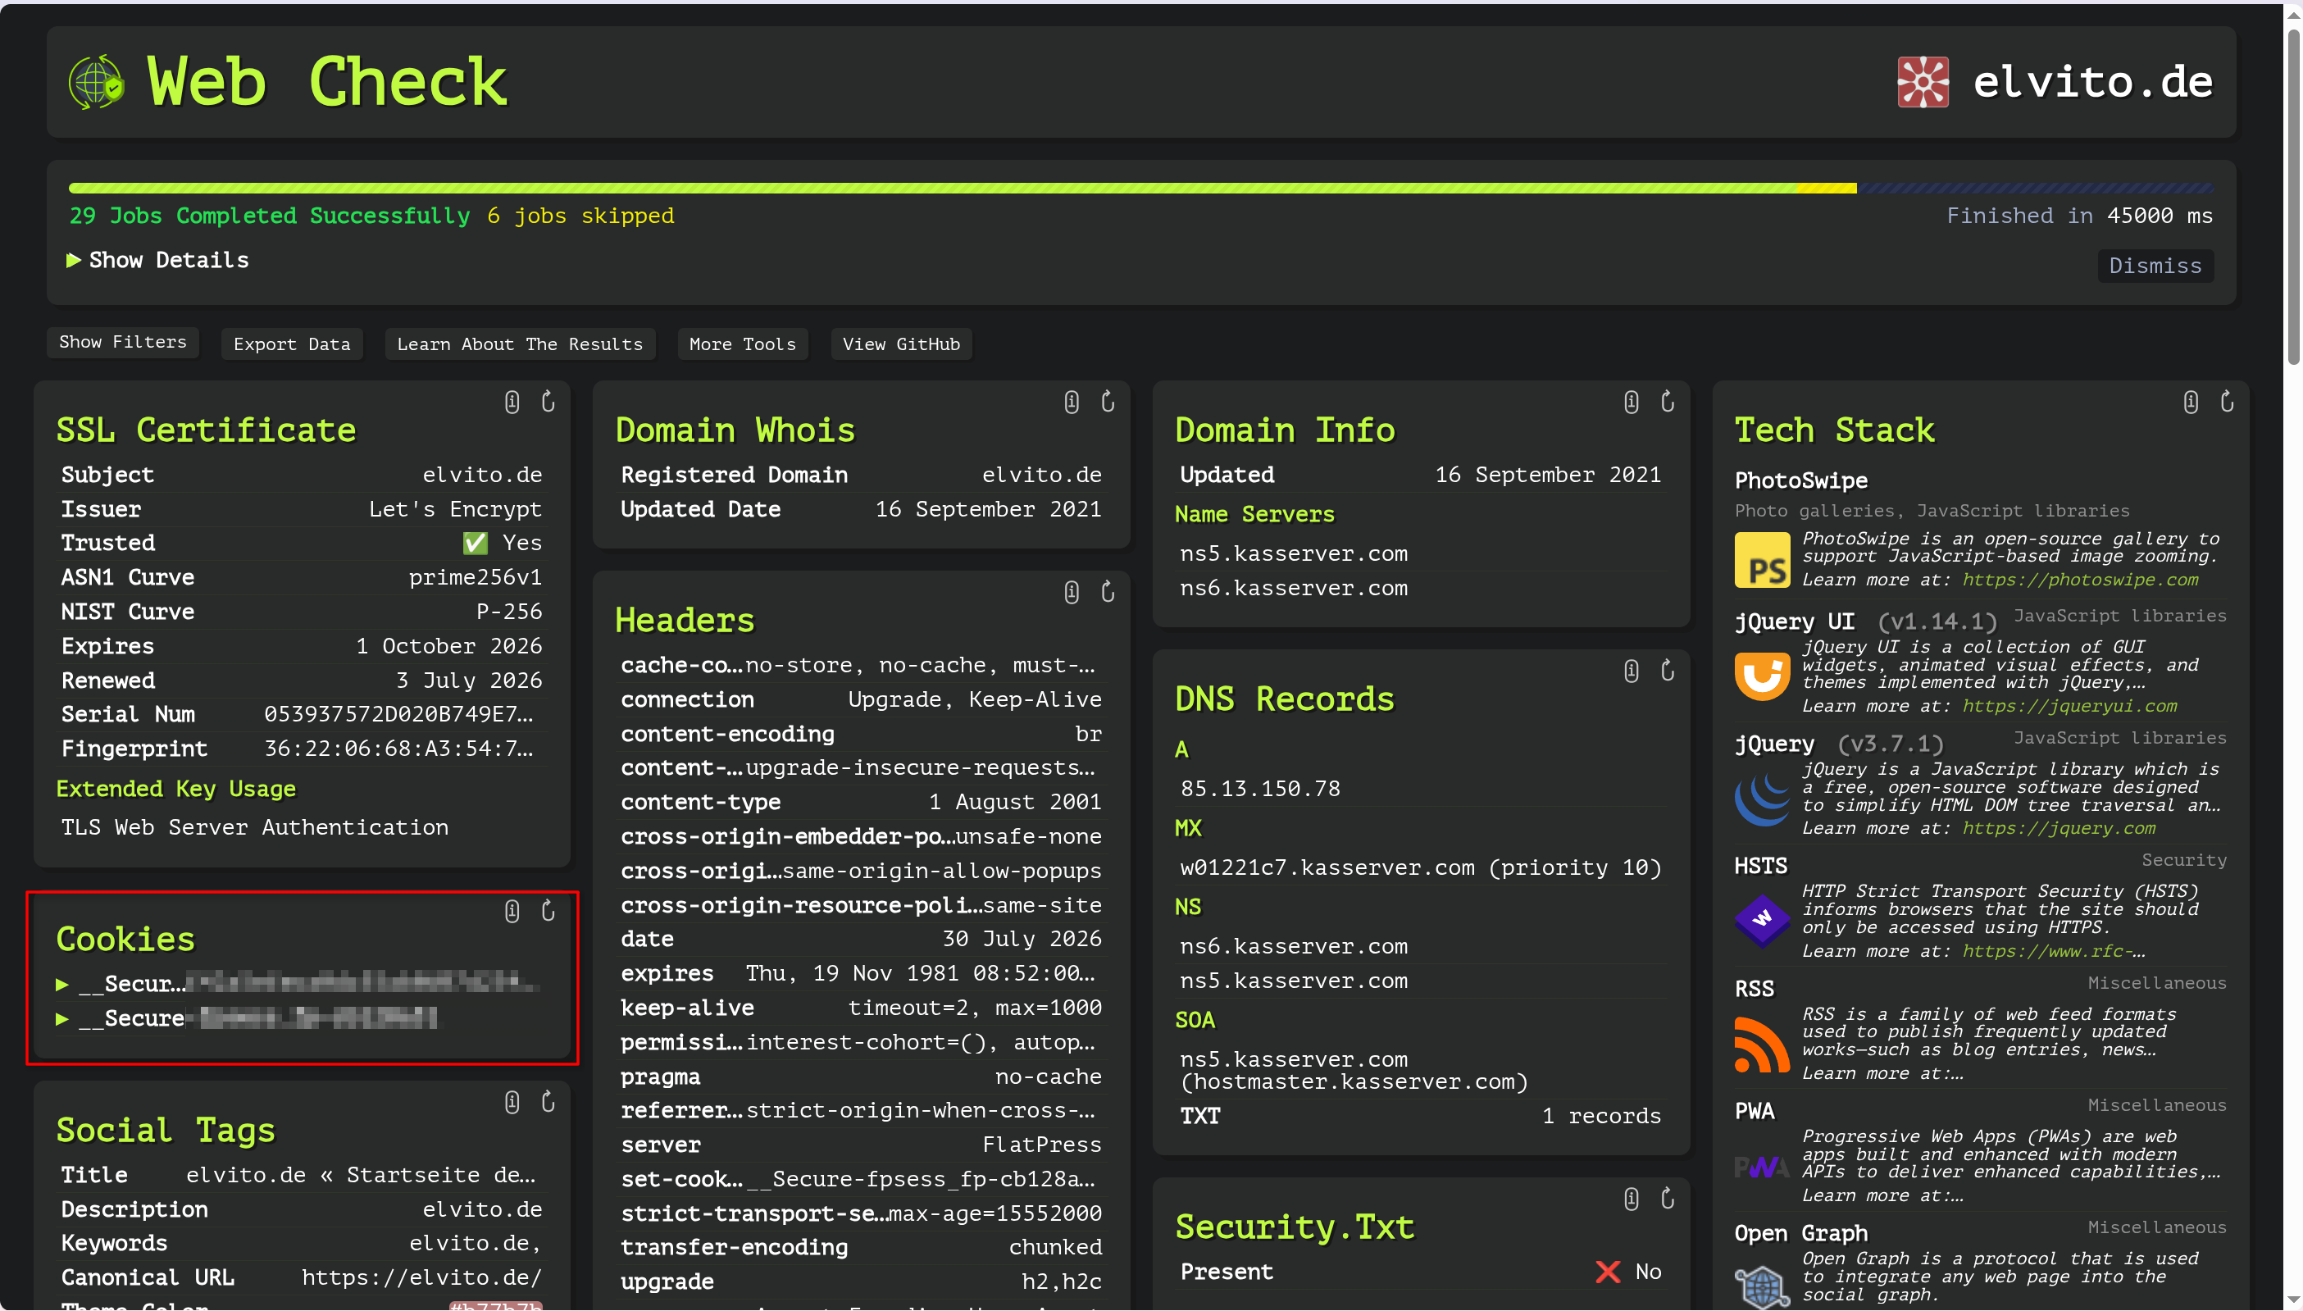Select the IP address 85.13.150.78
Image resolution: width=2303 pixels, height=1311 pixels.
[1260, 789]
